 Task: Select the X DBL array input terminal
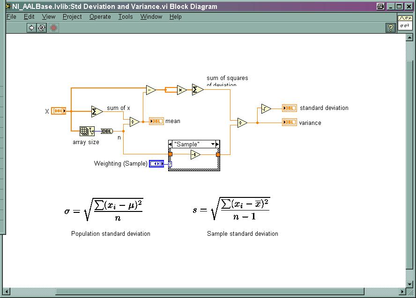tap(59, 111)
